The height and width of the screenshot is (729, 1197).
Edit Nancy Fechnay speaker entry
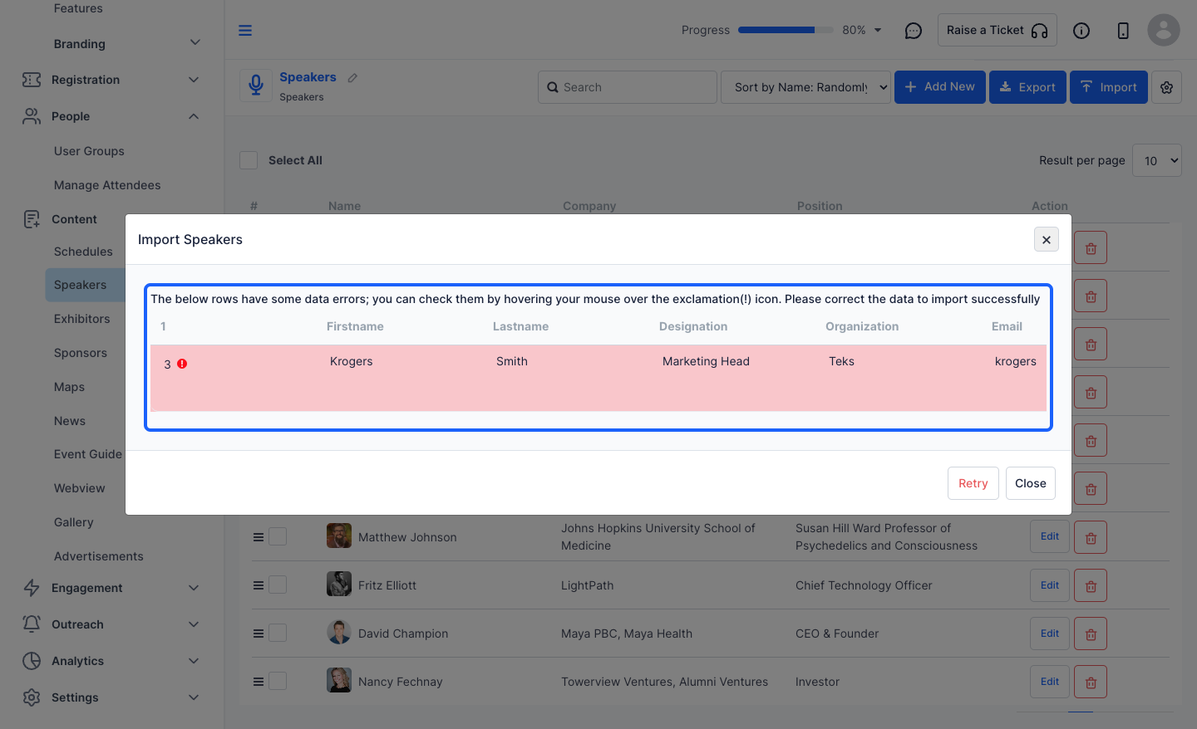(x=1050, y=682)
